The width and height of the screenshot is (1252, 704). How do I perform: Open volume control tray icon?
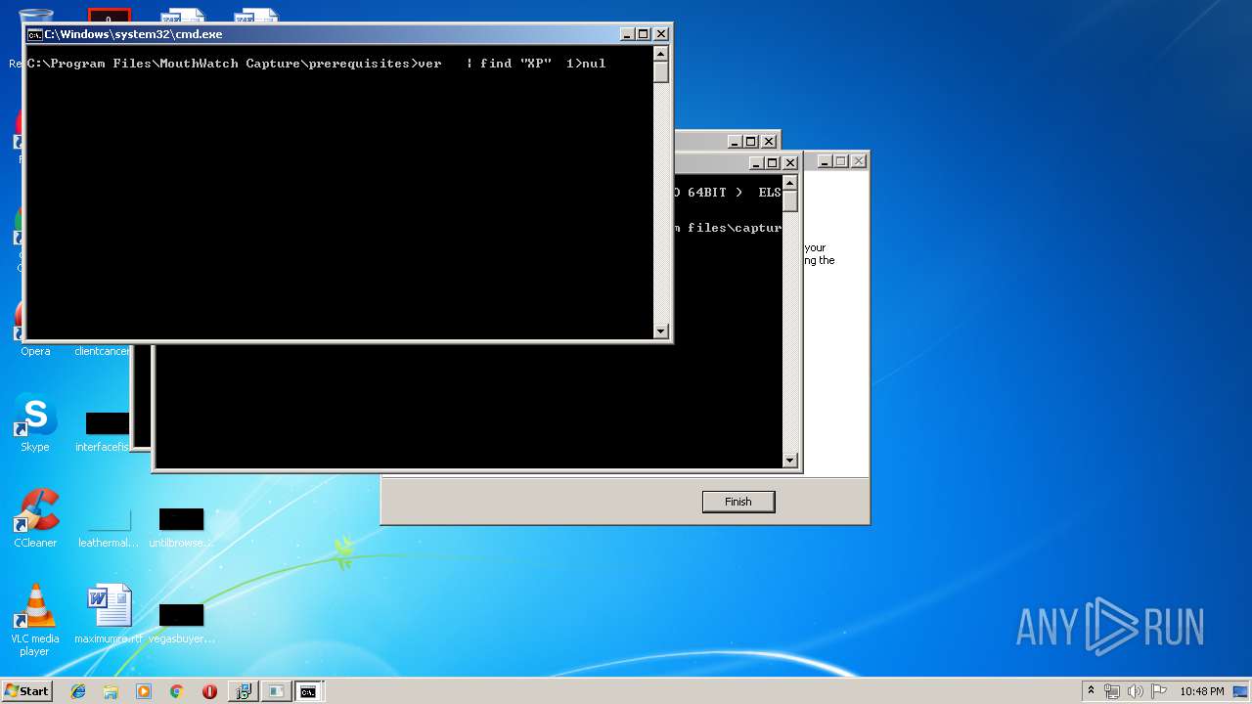point(1136,691)
